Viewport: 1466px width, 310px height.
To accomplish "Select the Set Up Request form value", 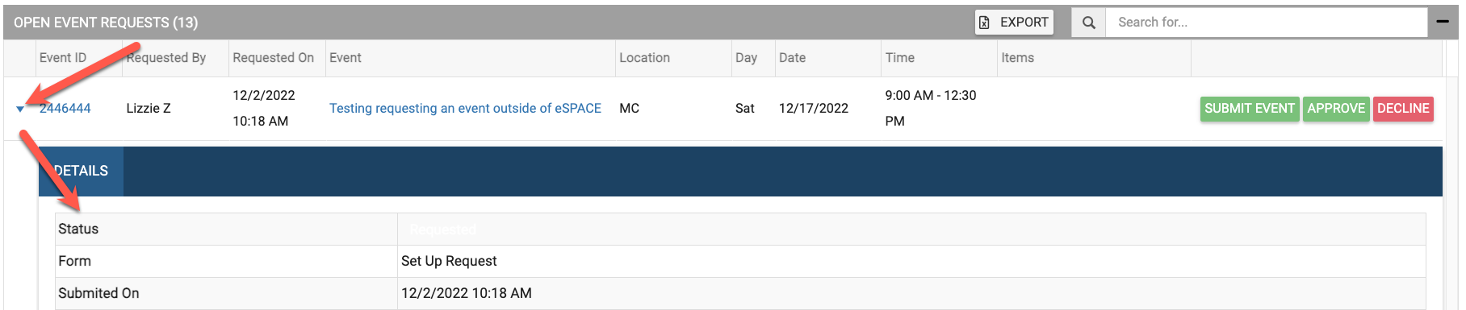I will 449,261.
